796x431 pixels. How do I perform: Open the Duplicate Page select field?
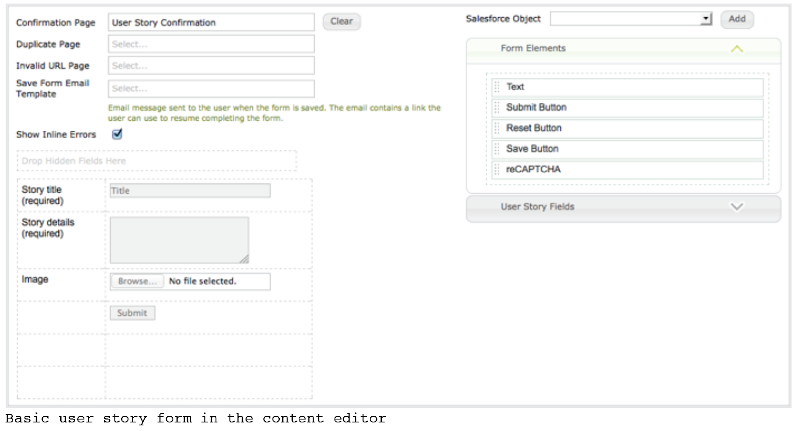click(211, 44)
